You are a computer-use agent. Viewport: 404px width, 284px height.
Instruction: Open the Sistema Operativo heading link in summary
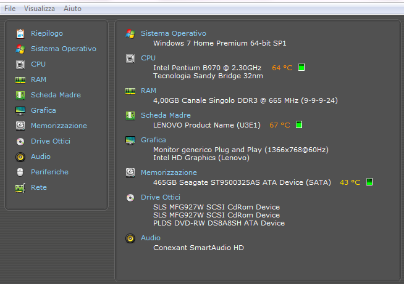click(174, 33)
